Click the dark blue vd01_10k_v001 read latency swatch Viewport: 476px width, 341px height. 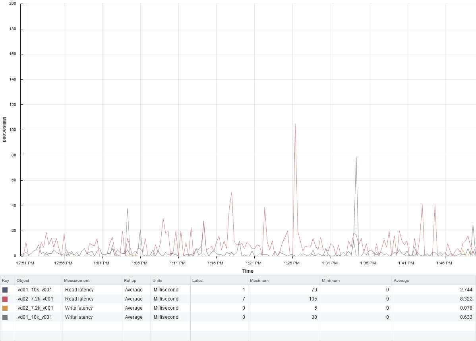[5, 290]
